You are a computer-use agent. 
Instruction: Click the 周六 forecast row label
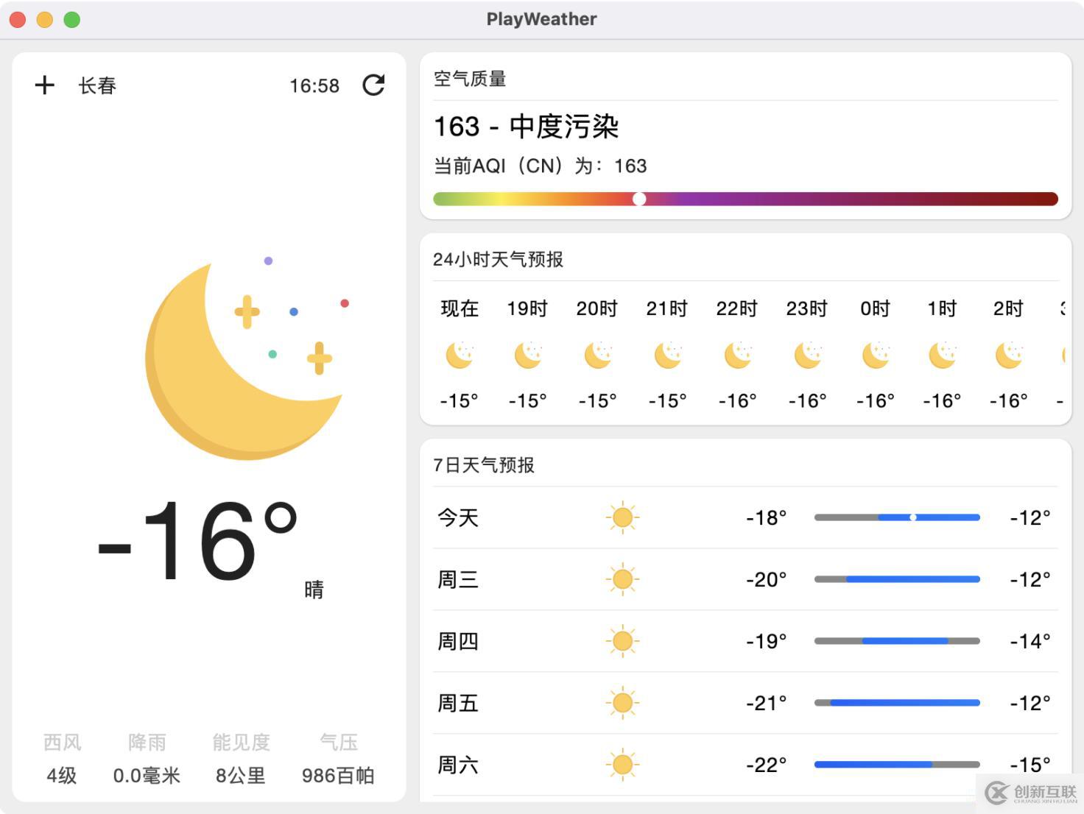tap(458, 765)
